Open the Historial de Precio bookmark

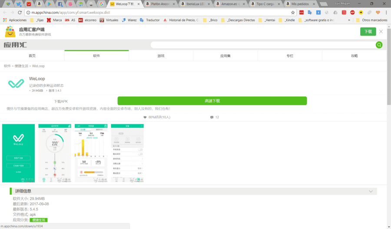pos(181,20)
